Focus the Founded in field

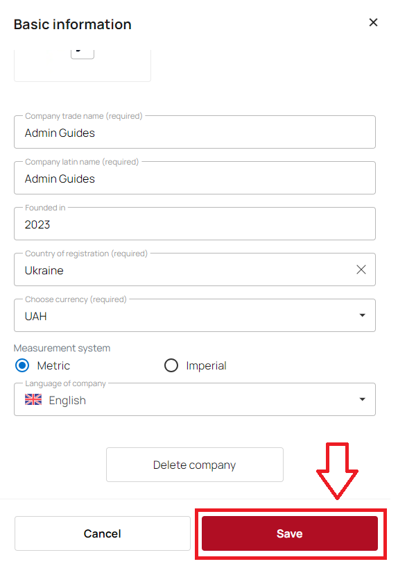(x=194, y=224)
